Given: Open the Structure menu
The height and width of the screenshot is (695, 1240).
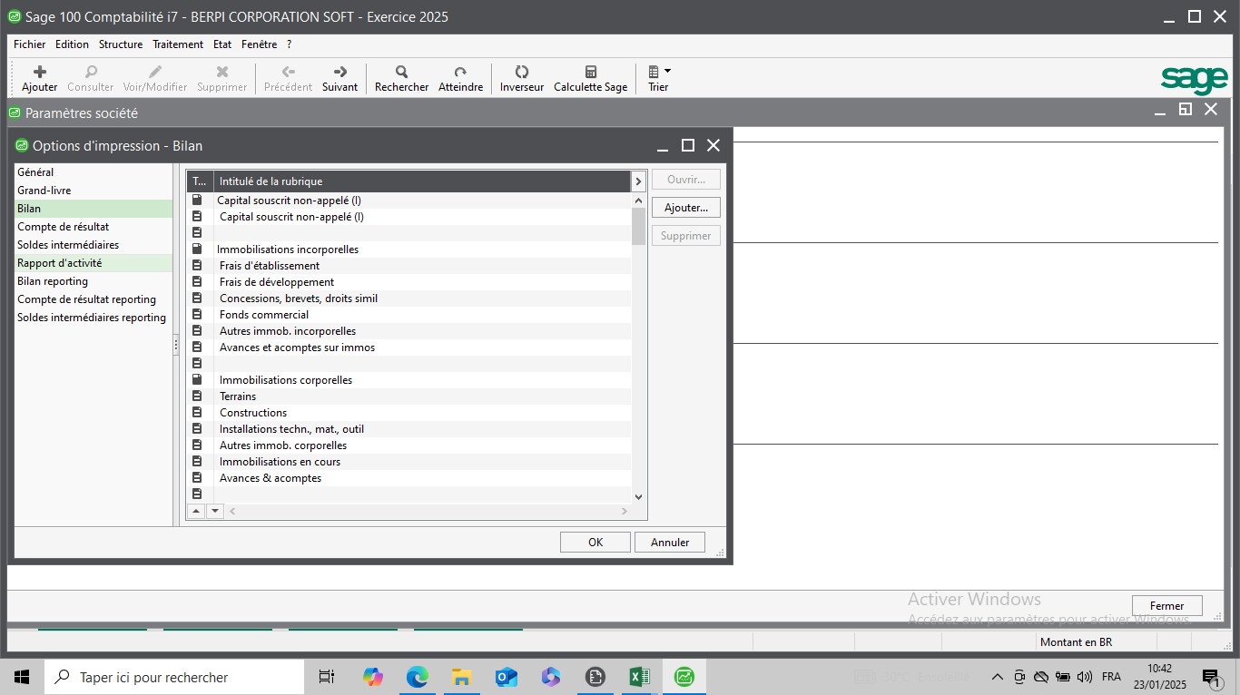Looking at the screenshot, I should (121, 44).
